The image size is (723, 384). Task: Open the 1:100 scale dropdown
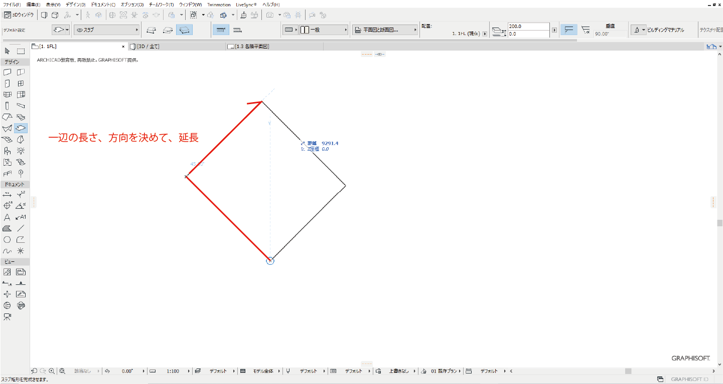point(173,371)
